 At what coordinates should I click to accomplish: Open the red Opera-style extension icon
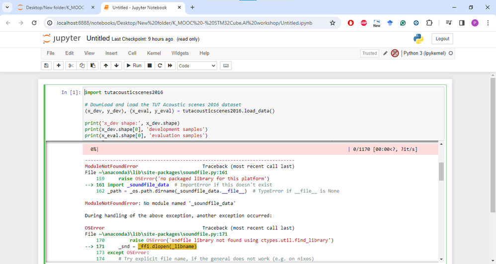coord(350,23)
